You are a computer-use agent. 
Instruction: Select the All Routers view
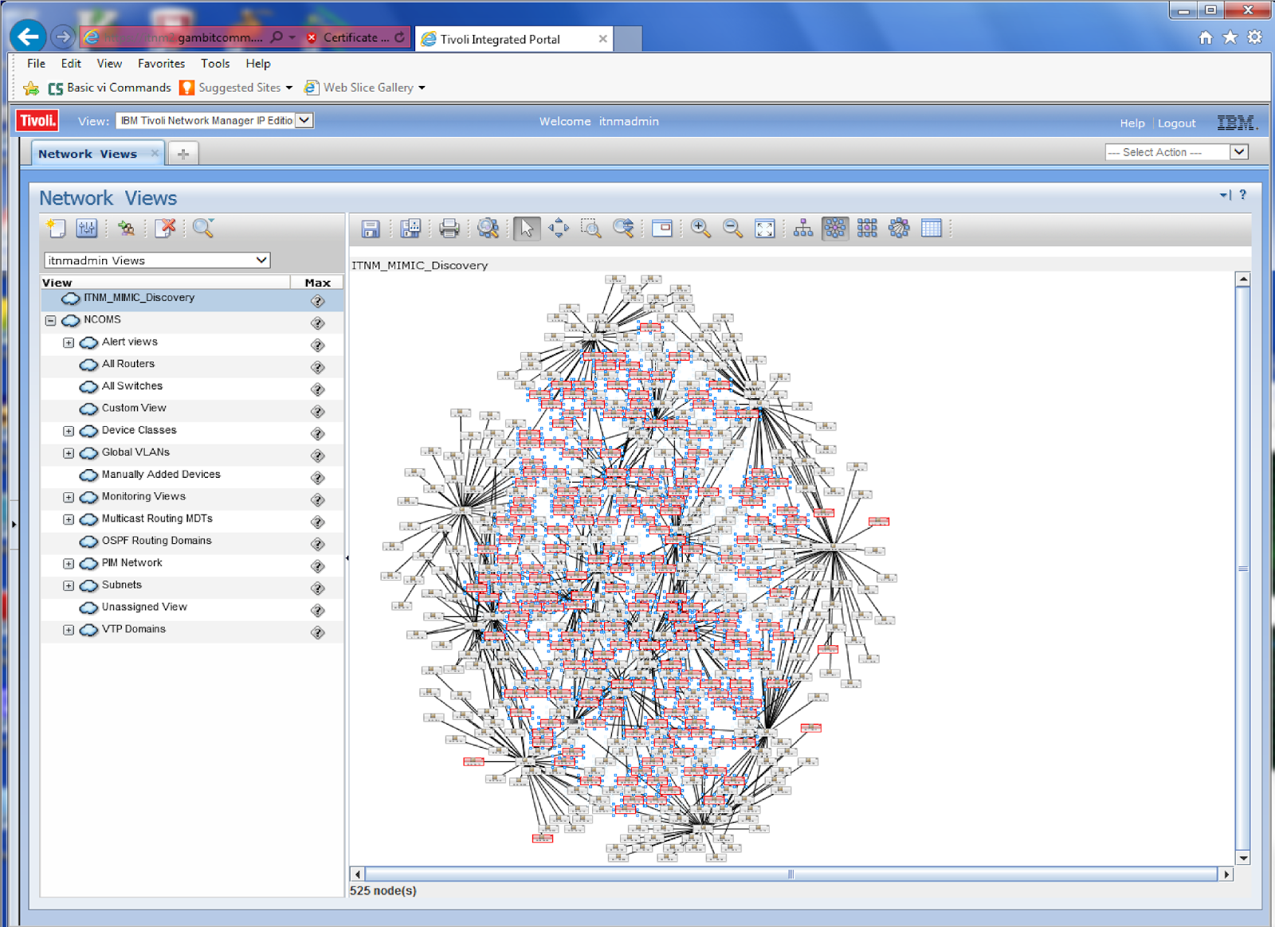pos(127,364)
